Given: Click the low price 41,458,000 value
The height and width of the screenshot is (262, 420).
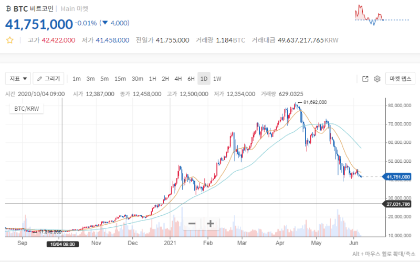Looking at the screenshot, I should (x=112, y=40).
